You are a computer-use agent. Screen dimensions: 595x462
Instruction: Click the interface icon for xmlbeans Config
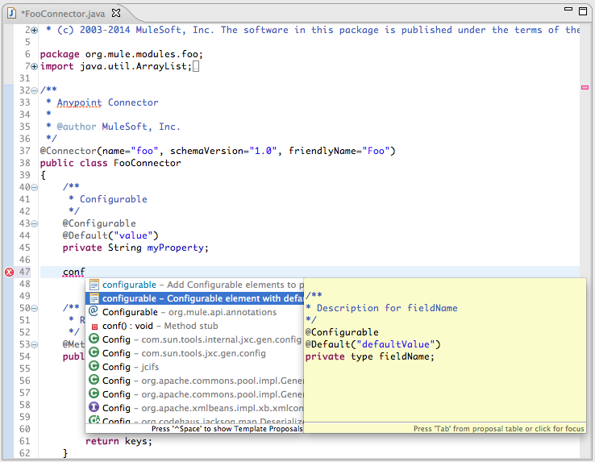coord(94,408)
